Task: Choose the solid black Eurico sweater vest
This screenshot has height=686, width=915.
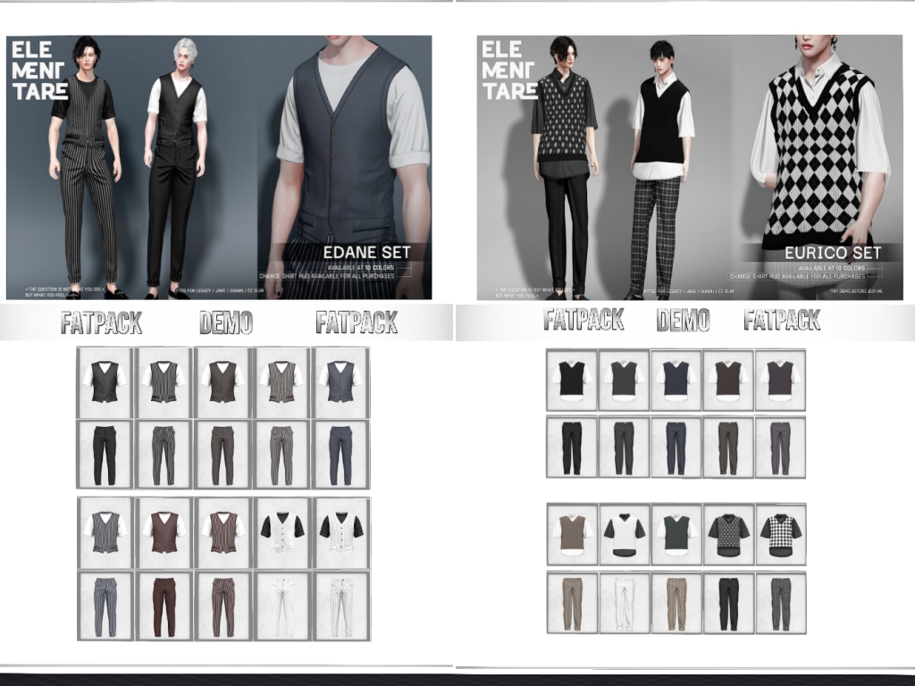Action: pos(572,379)
